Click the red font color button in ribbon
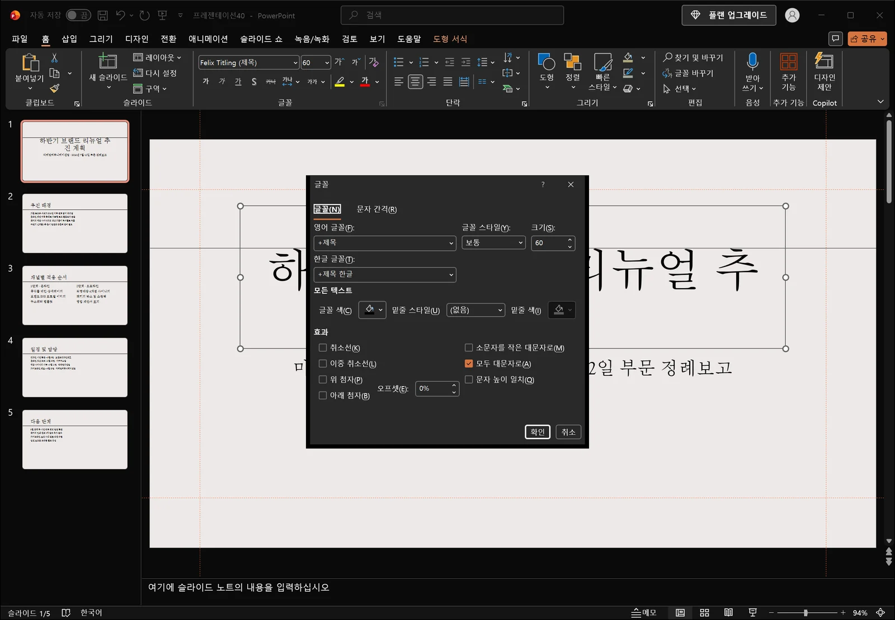895x620 pixels. pyautogui.click(x=365, y=82)
